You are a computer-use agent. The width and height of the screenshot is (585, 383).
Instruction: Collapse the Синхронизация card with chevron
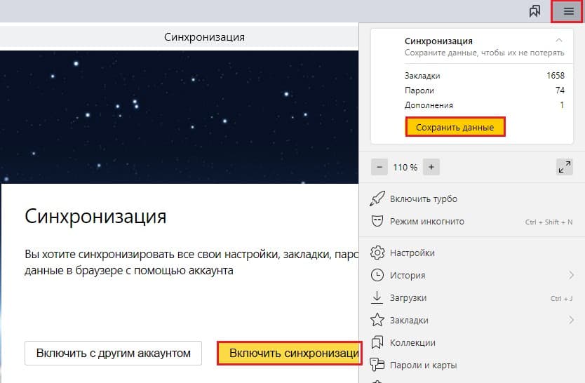[x=558, y=41]
